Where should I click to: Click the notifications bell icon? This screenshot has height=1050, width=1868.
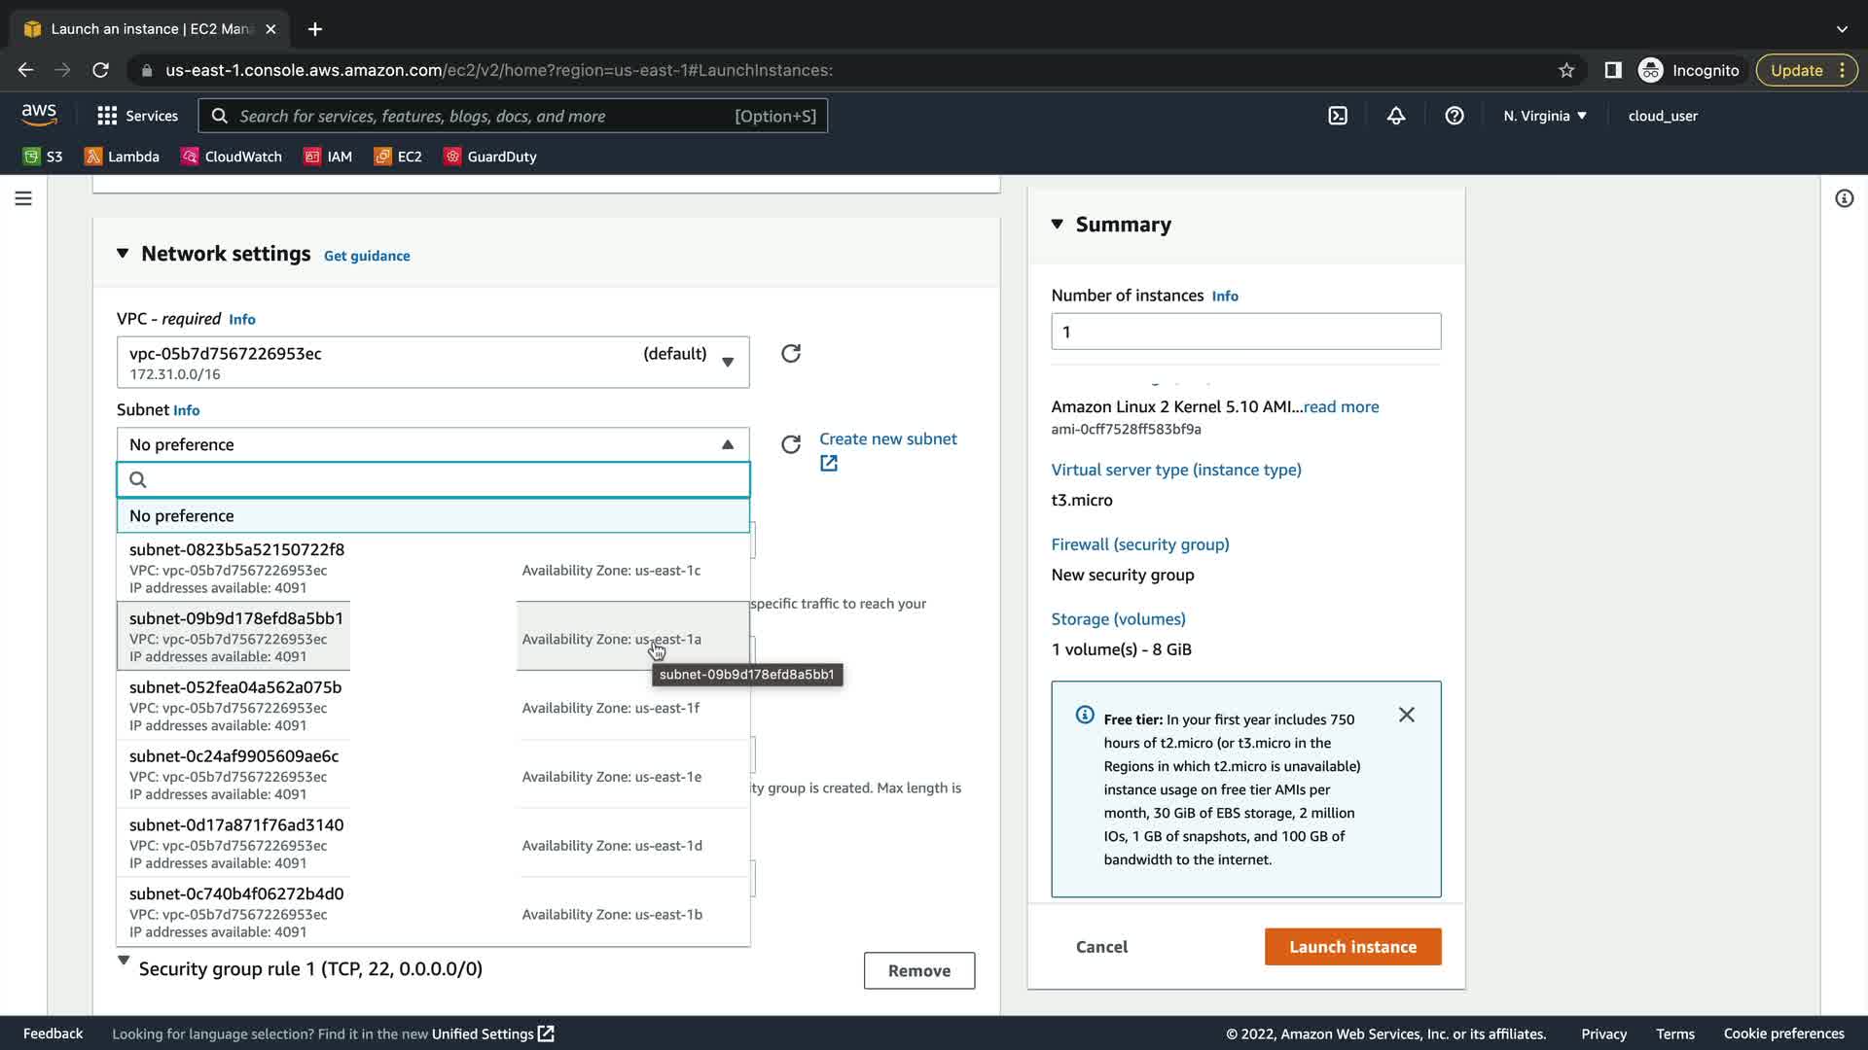[x=1396, y=116]
